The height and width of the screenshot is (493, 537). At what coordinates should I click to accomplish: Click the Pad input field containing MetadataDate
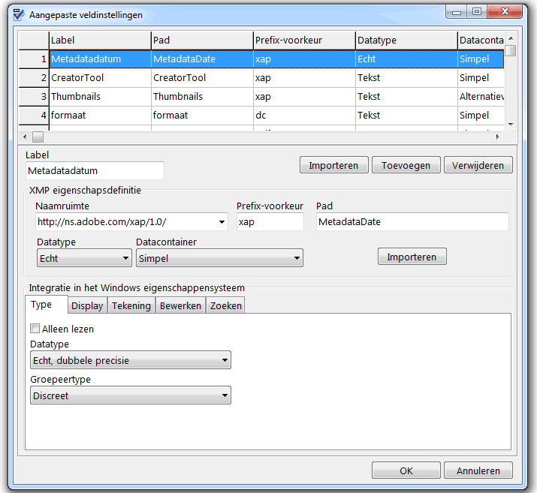[x=412, y=221]
